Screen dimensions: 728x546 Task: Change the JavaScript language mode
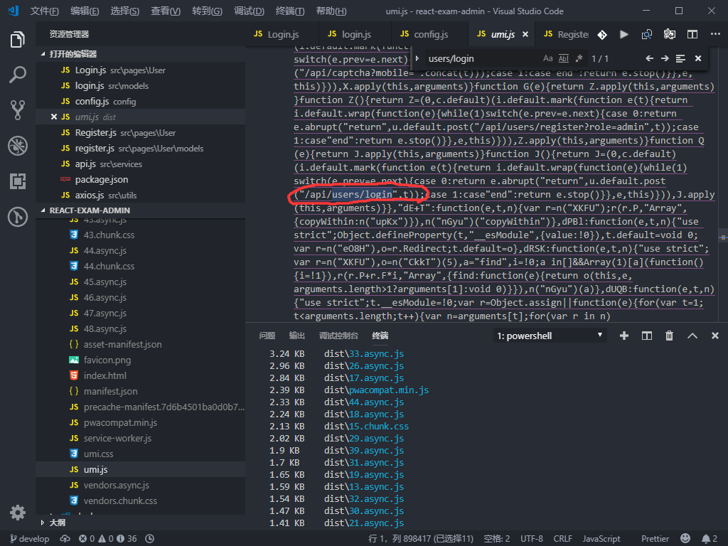[x=601, y=539]
